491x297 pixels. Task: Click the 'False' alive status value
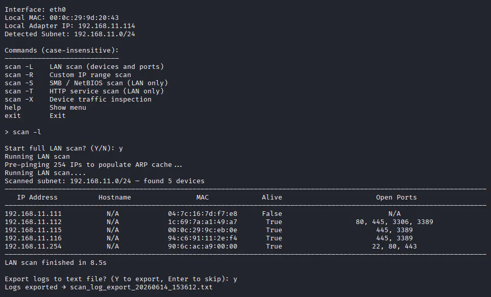[x=272, y=214]
